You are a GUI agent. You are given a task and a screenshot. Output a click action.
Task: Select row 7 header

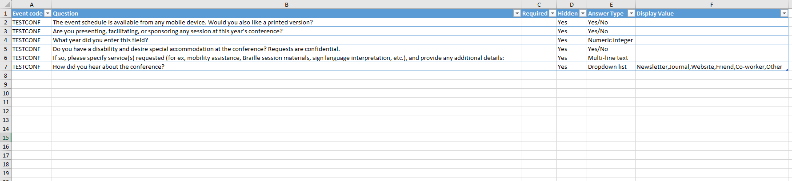pos(5,67)
